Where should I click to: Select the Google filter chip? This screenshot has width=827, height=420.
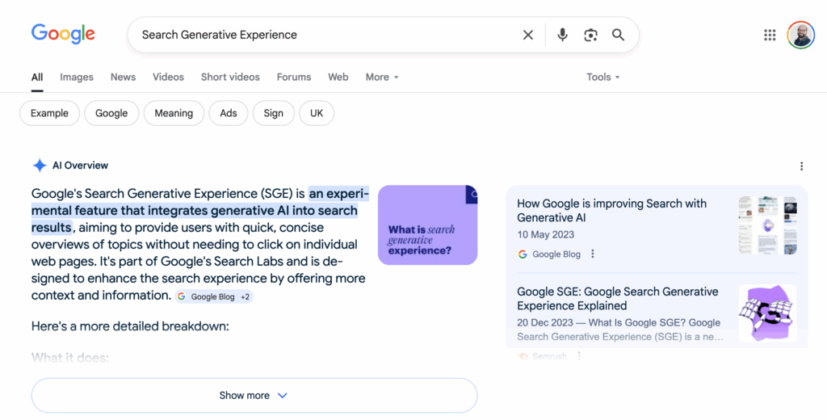point(111,113)
